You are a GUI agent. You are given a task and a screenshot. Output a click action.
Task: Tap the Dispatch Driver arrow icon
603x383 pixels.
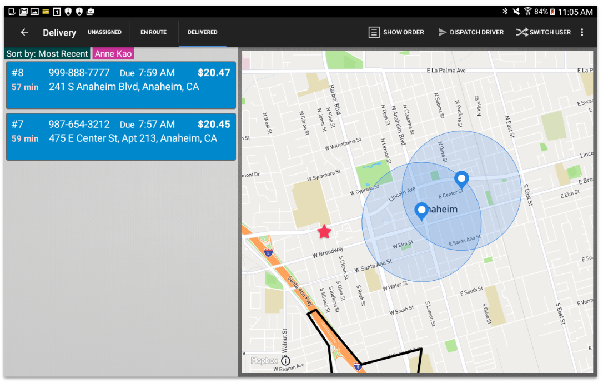click(443, 32)
